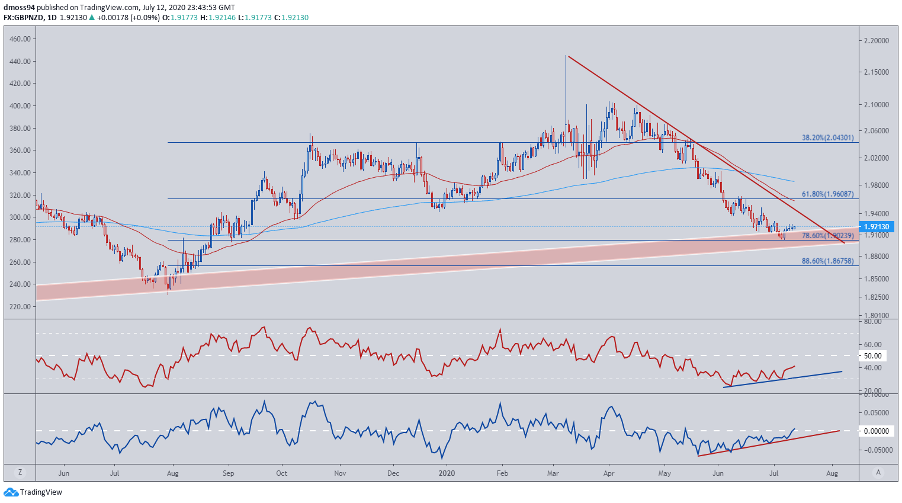Click the 2.20000 price axis label
Image resolution: width=902 pixels, height=503 pixels.
click(x=877, y=41)
